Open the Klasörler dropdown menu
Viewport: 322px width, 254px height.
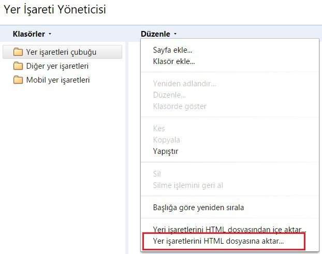coord(32,34)
